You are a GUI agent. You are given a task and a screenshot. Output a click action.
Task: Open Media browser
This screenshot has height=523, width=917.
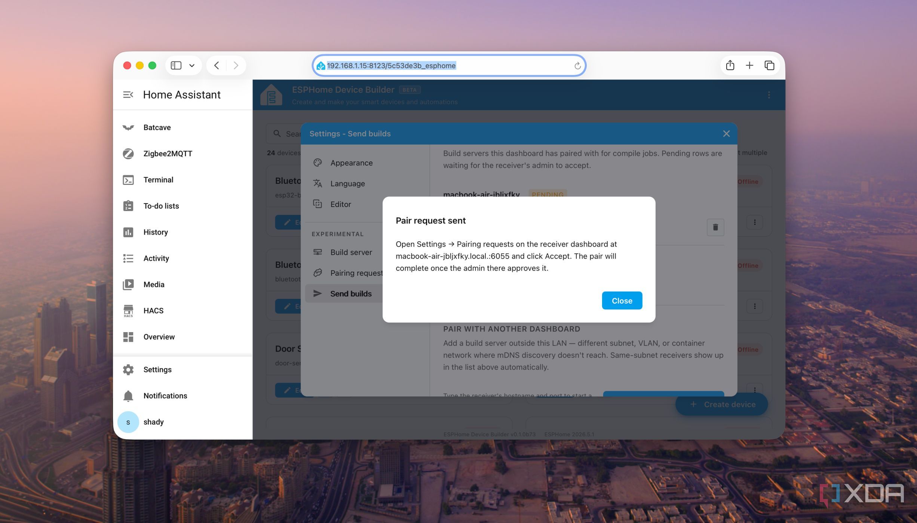coord(183,284)
